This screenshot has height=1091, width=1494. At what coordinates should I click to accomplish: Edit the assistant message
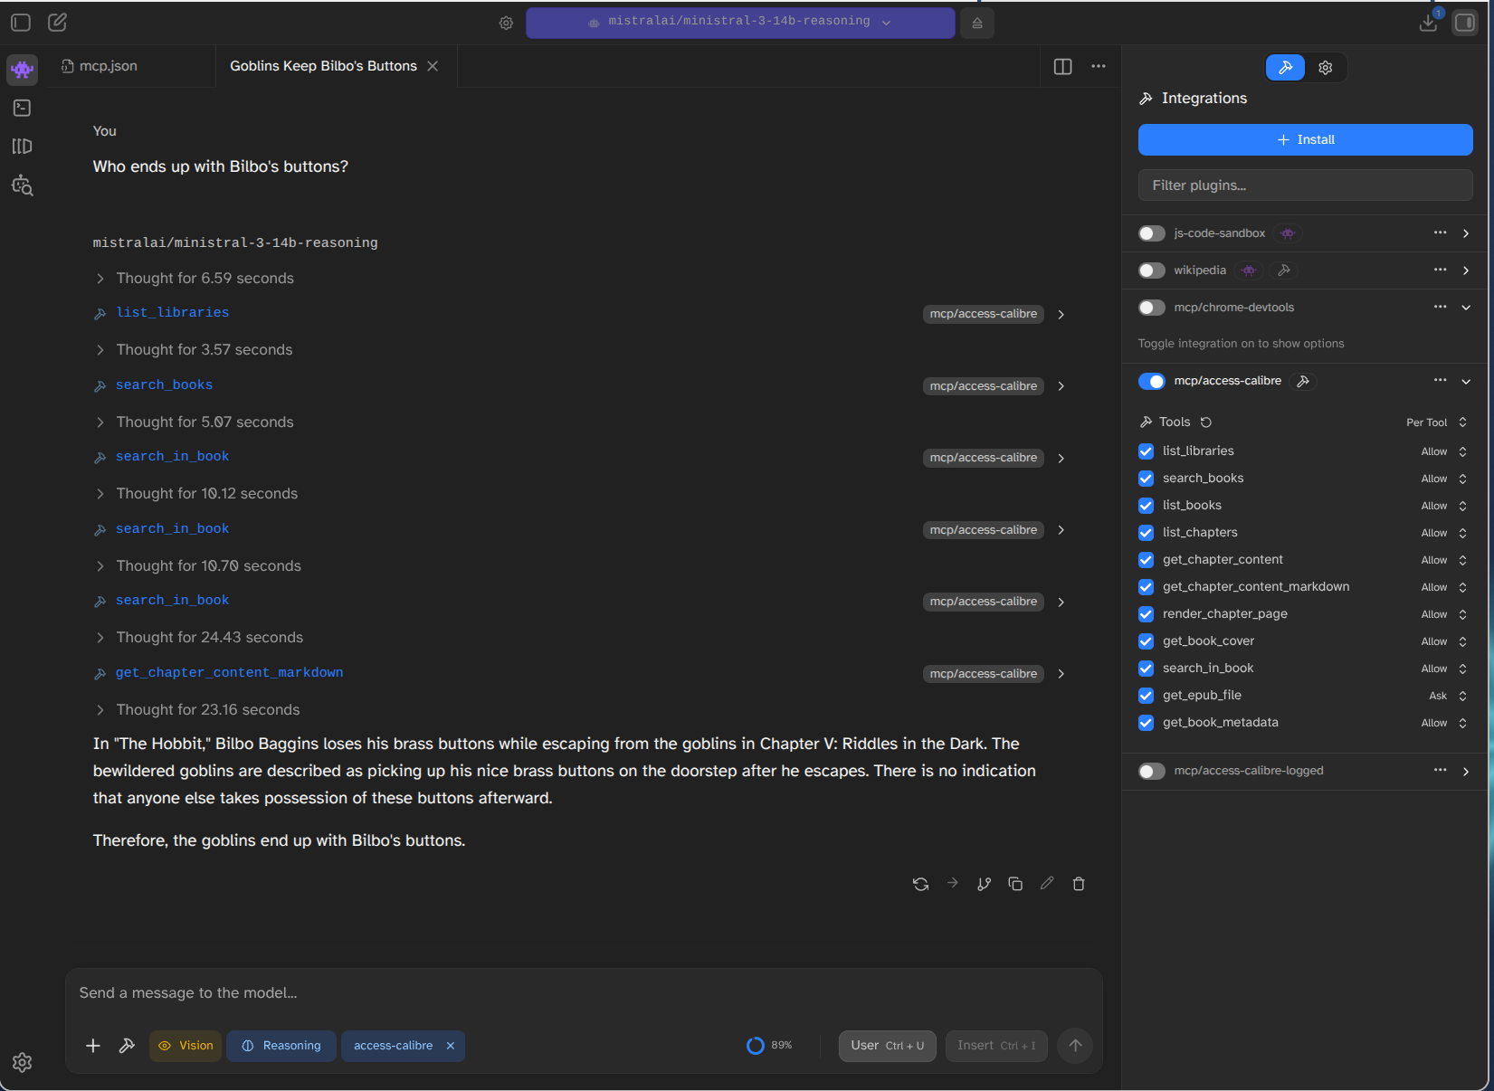click(1047, 884)
